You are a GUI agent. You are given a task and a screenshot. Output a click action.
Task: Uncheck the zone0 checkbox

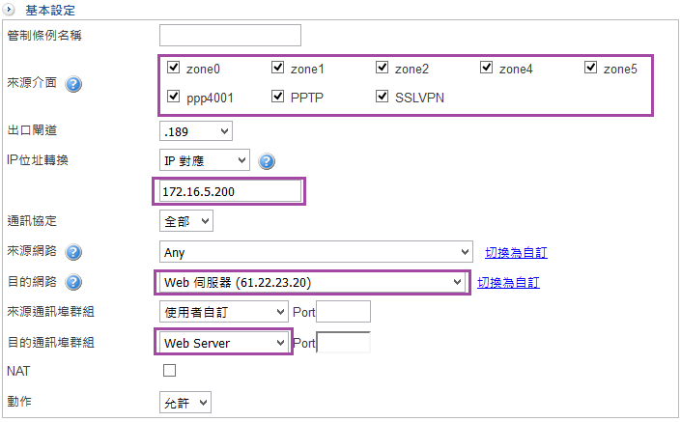point(173,69)
